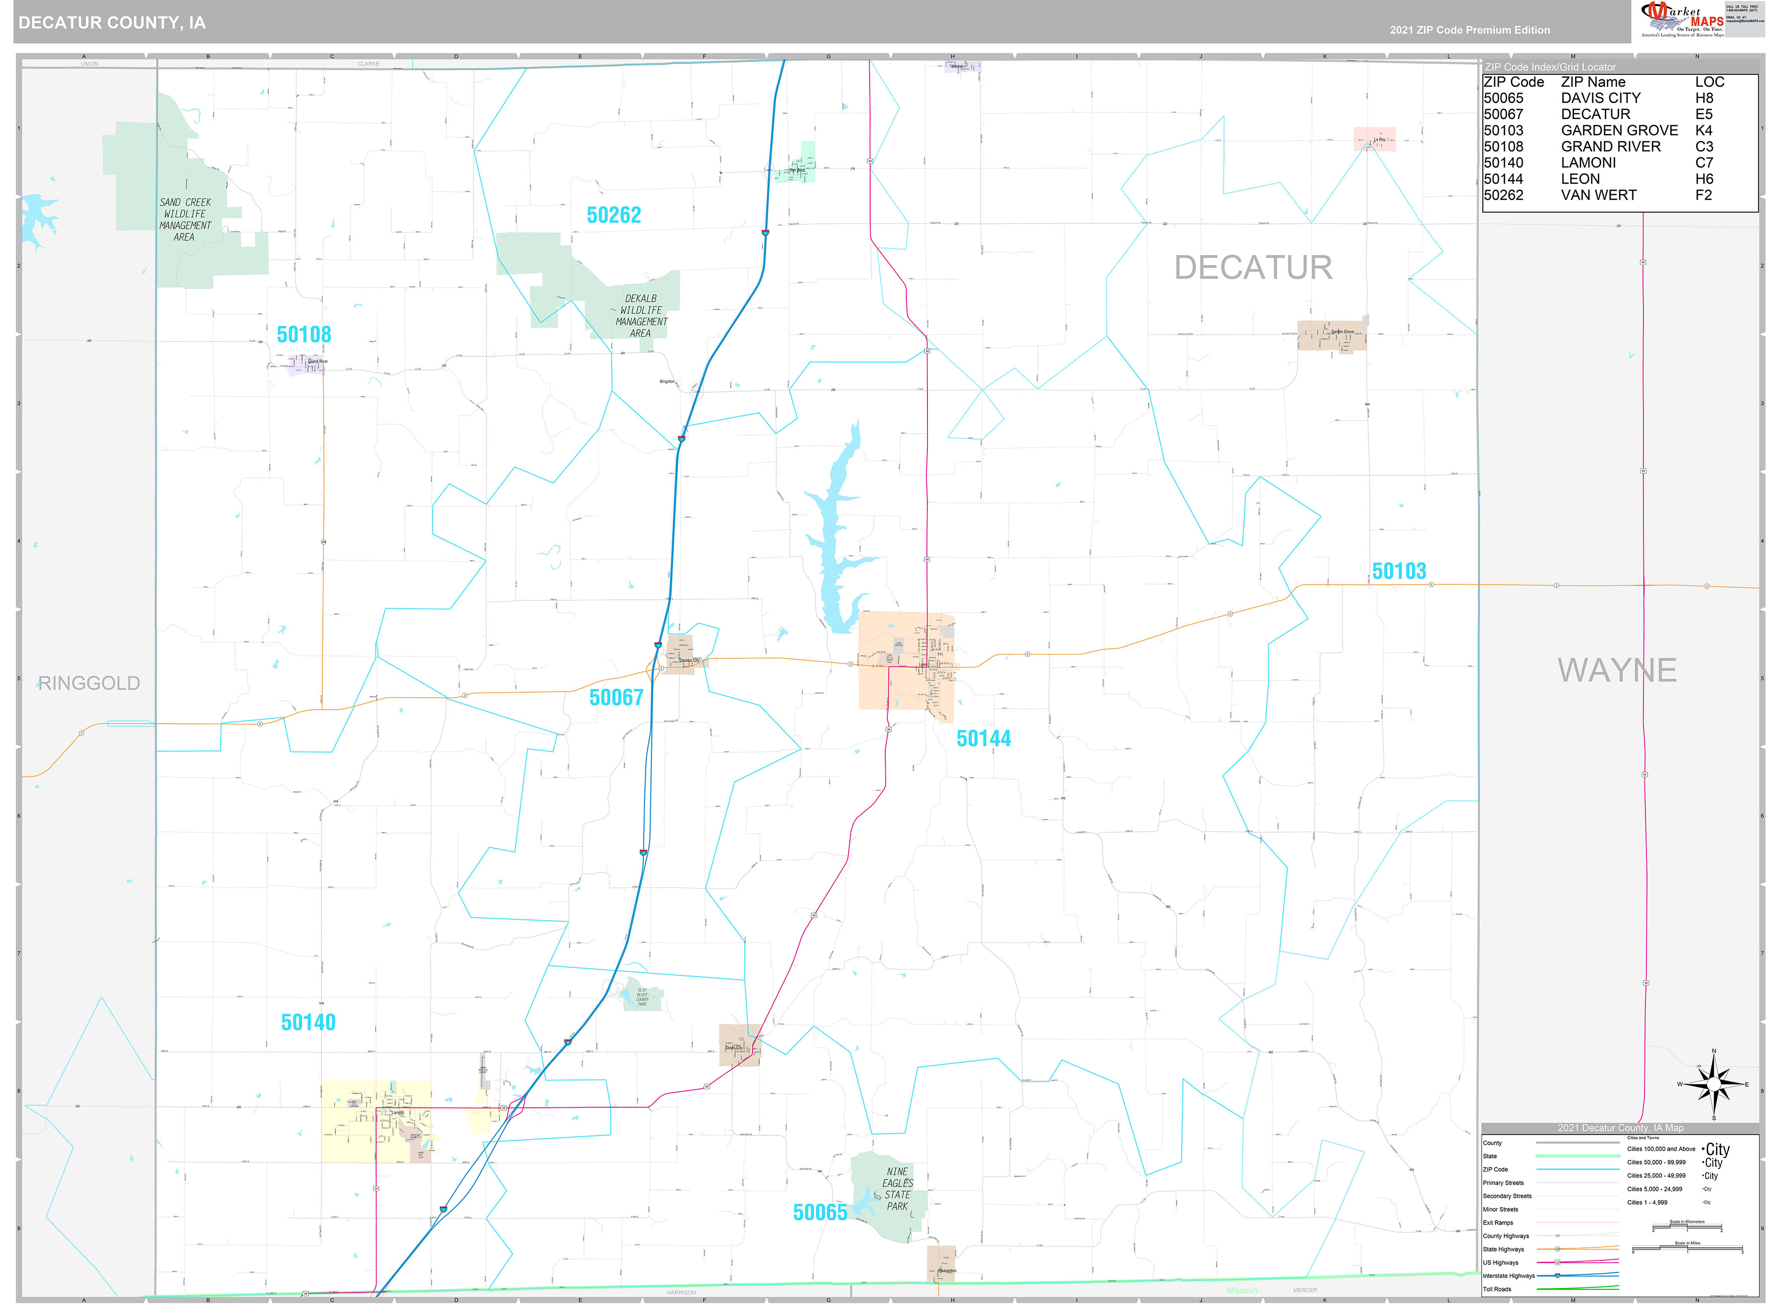Click ZIP code 50144 label near Leon
1774x1305 pixels.
(x=985, y=739)
